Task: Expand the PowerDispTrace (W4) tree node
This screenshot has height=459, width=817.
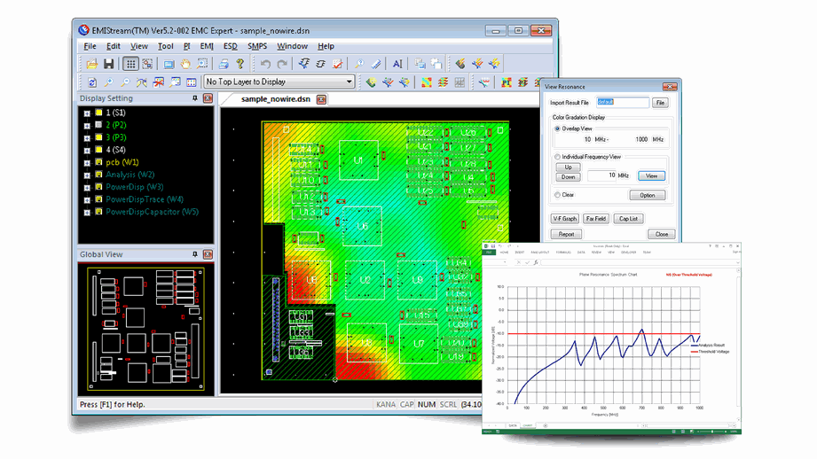Action: point(87,200)
